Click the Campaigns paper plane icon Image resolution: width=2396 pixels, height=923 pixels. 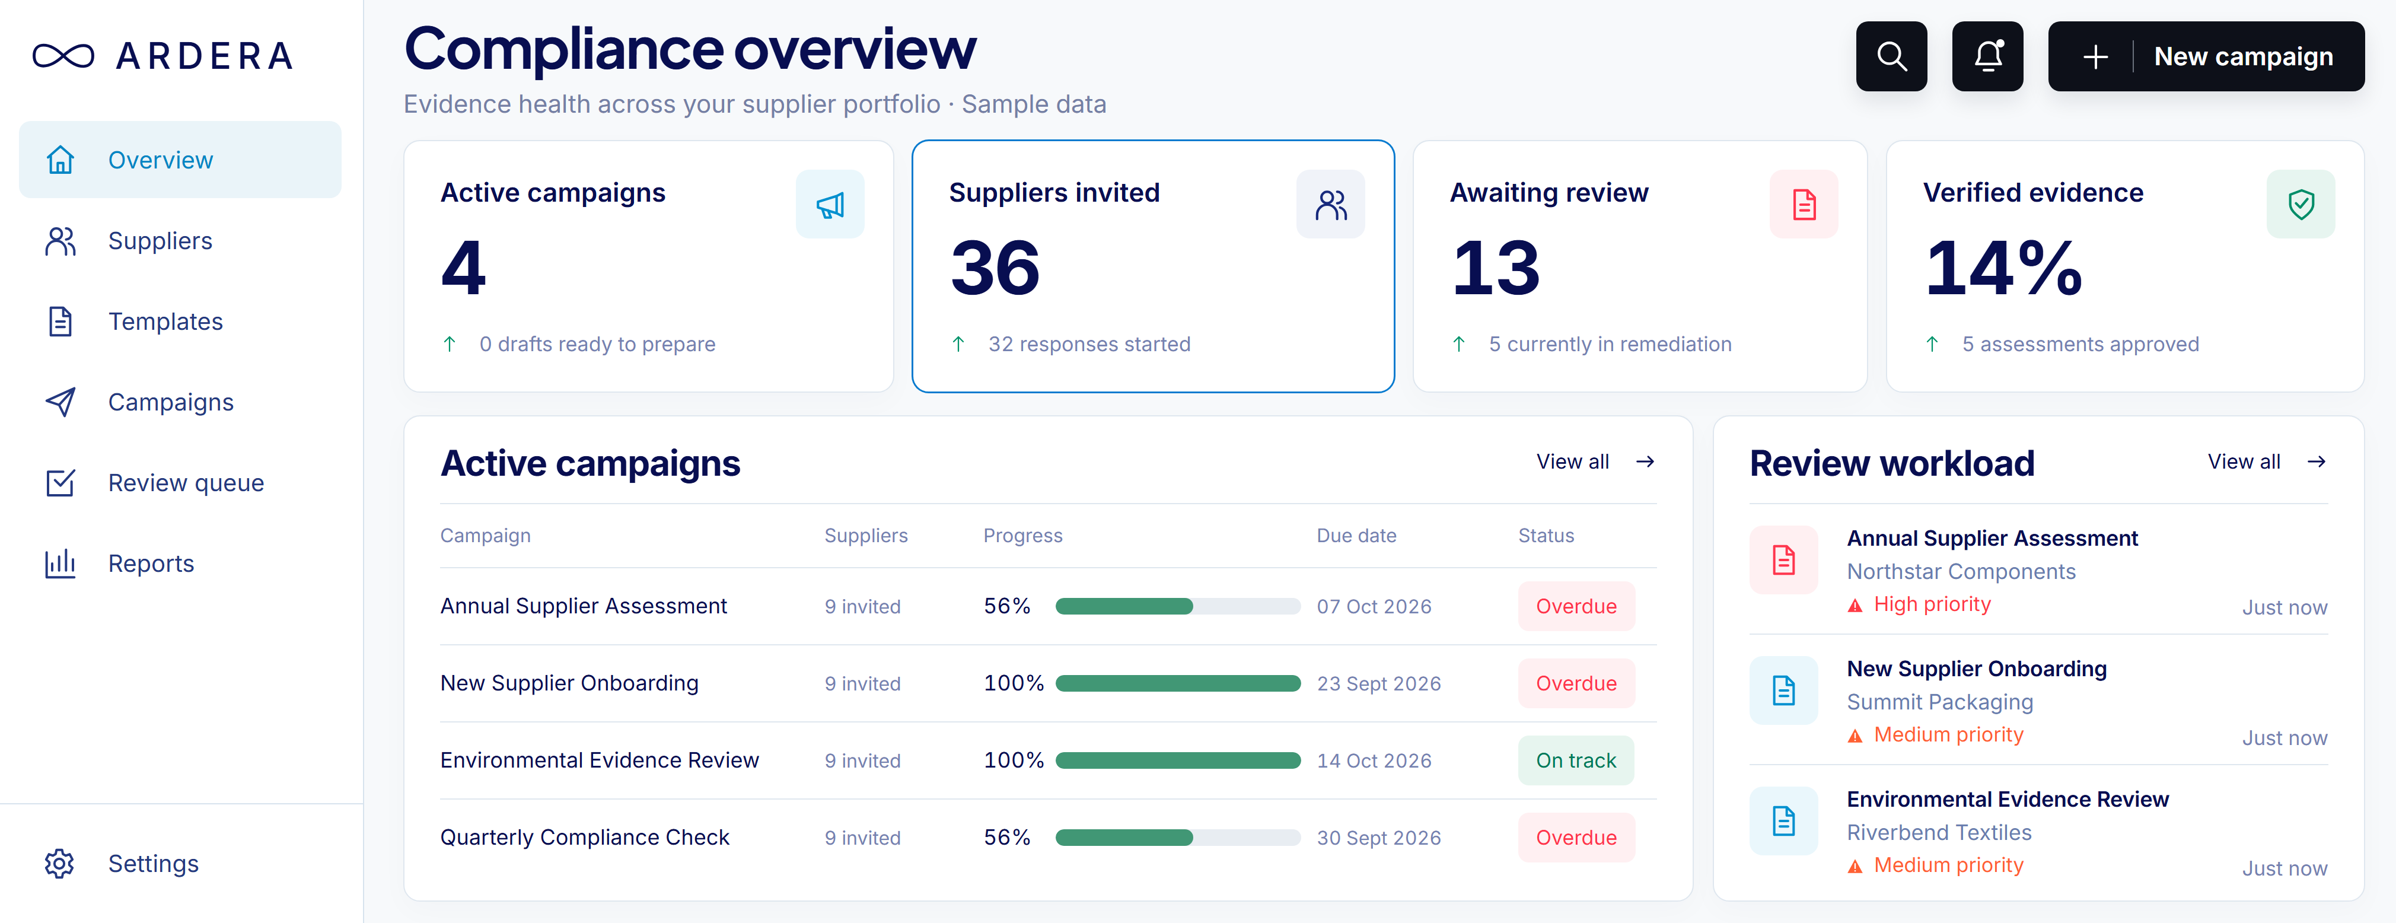(x=60, y=402)
